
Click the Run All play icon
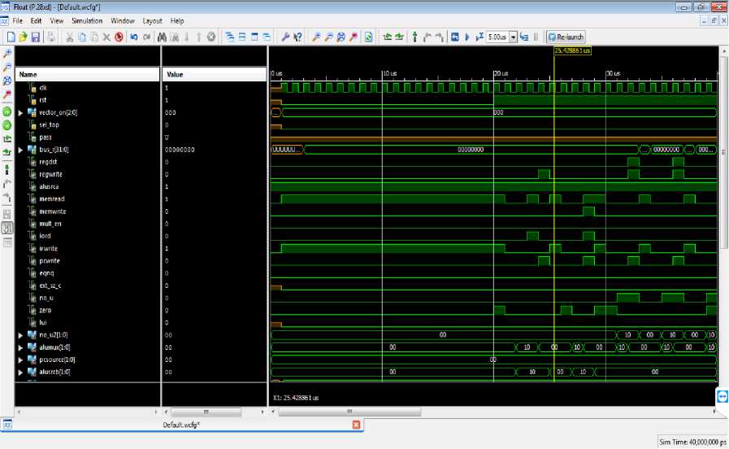(x=467, y=37)
